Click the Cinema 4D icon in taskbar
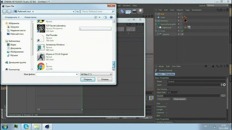 47,127
